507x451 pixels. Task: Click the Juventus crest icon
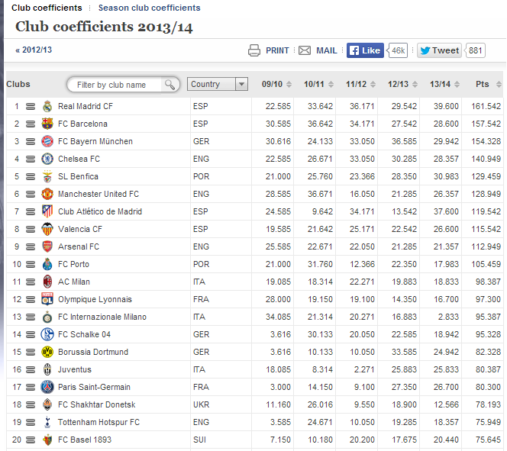tap(47, 369)
